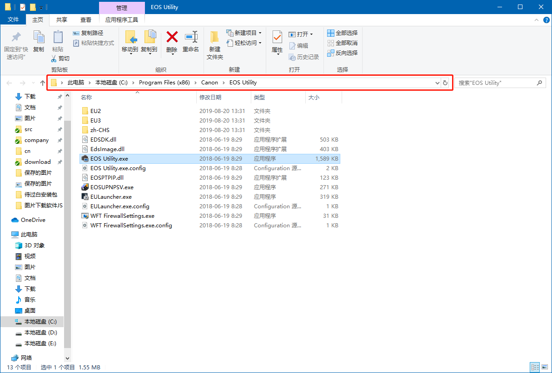The image size is (552, 373).
Task: Click Select none in the ribbon
Action: [x=343, y=43]
